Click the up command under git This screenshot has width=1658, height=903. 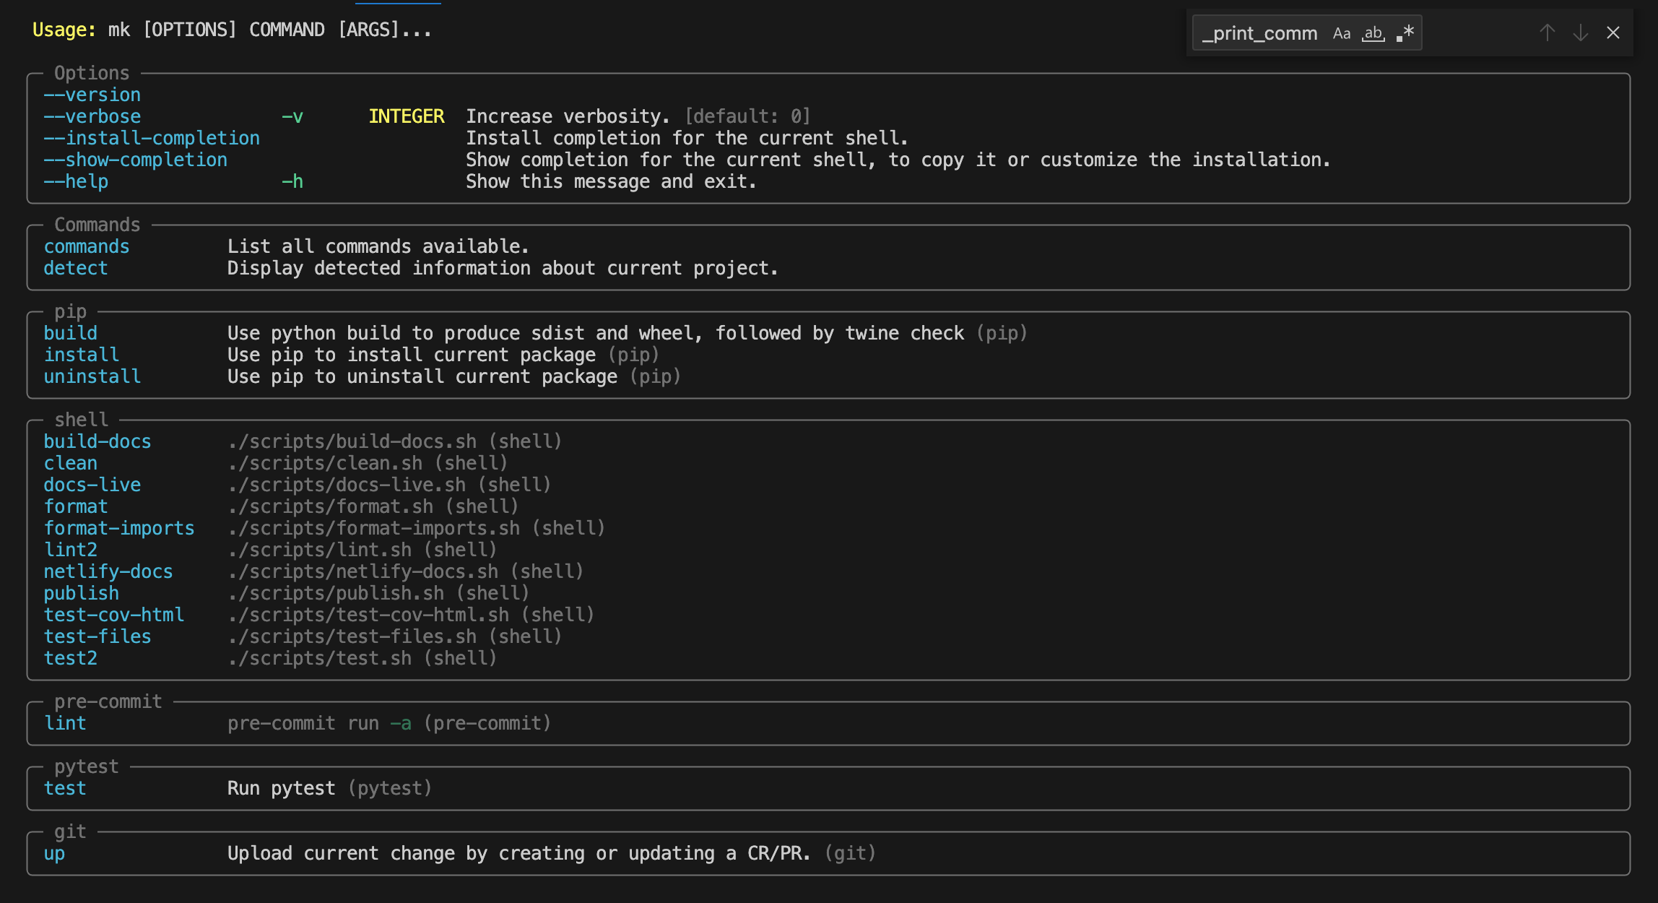click(x=54, y=853)
